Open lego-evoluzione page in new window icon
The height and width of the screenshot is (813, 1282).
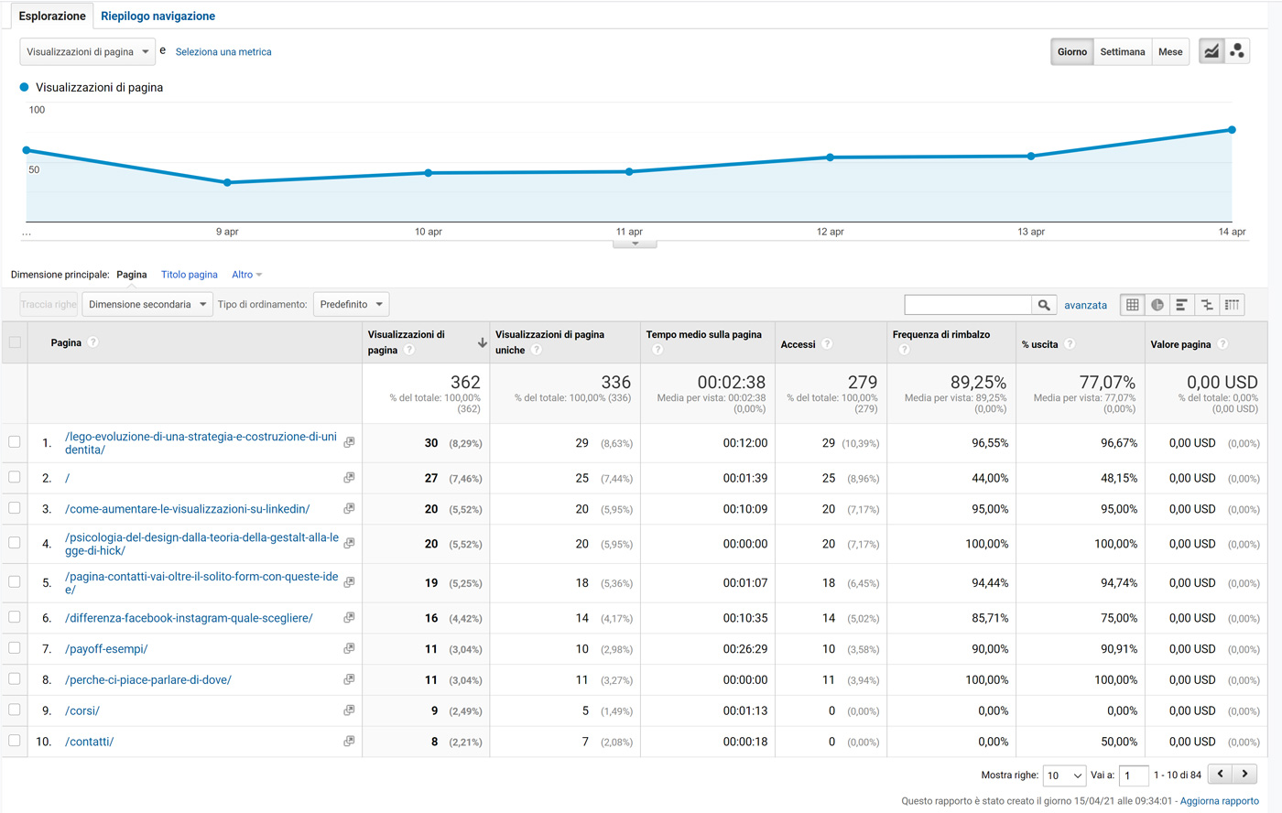[x=349, y=442]
